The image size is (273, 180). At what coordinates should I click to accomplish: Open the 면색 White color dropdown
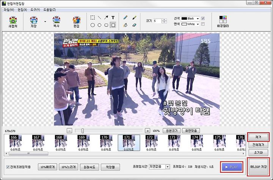198,24
